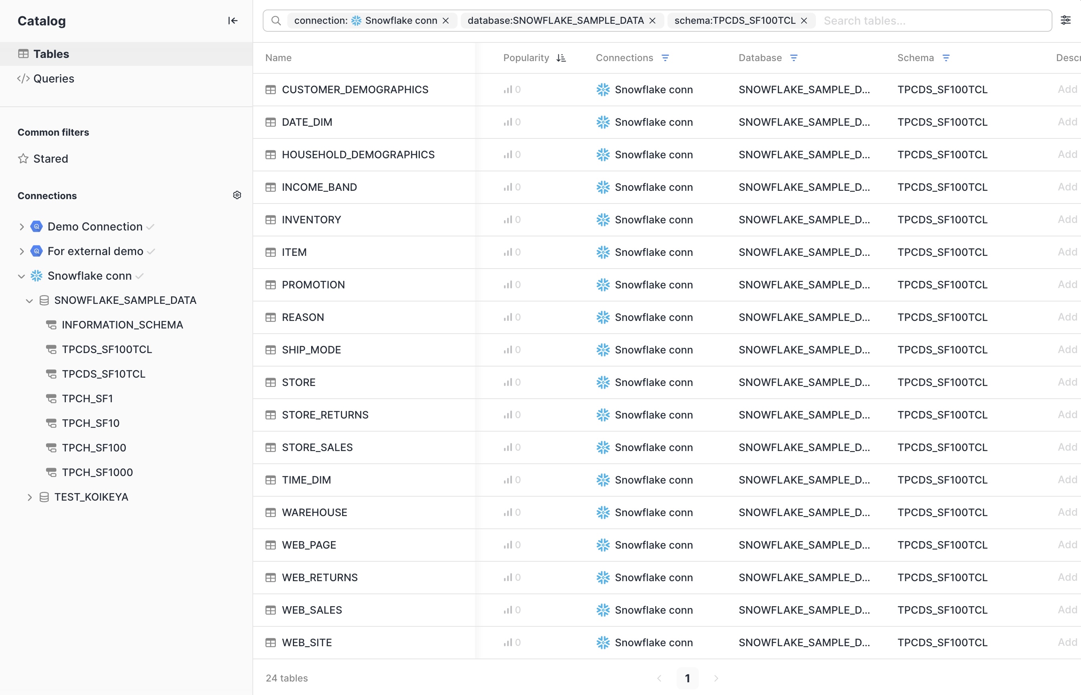Toggle the Stared common filter
Viewport: 1081px width, 695px height.
pyautogui.click(x=50, y=159)
